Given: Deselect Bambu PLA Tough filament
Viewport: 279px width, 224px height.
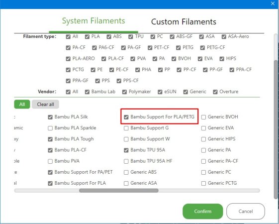Looking at the screenshot, I should tap(50, 139).
